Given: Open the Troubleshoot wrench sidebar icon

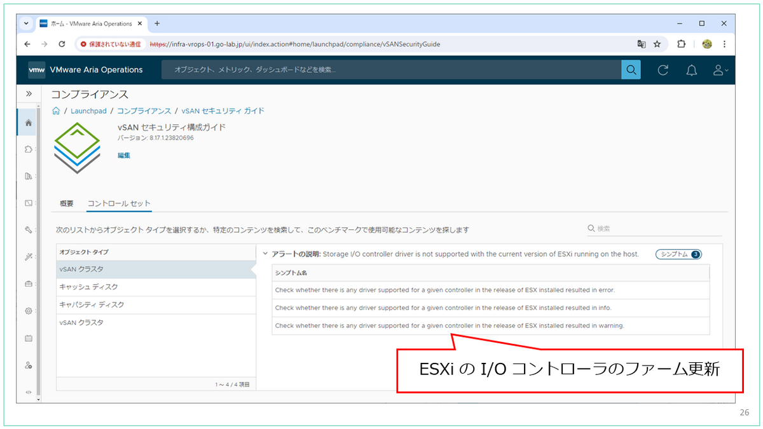Looking at the screenshot, I should (x=29, y=230).
